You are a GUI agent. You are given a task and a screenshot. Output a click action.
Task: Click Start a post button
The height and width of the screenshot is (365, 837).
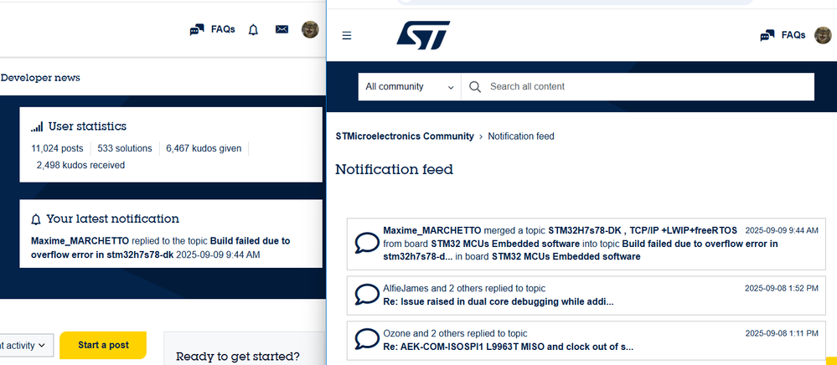103,345
